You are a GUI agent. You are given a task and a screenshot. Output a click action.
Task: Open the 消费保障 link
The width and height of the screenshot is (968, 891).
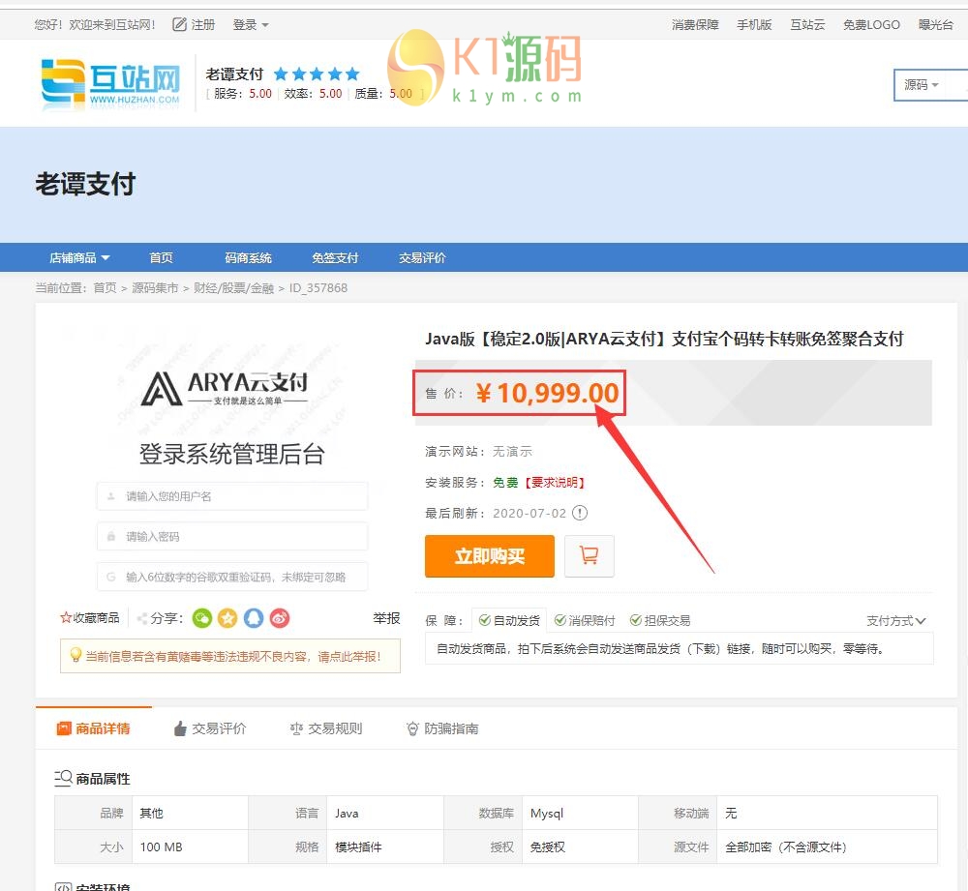point(695,25)
